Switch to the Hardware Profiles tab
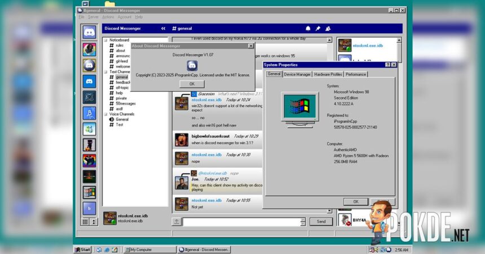485x254 pixels. (x=328, y=74)
